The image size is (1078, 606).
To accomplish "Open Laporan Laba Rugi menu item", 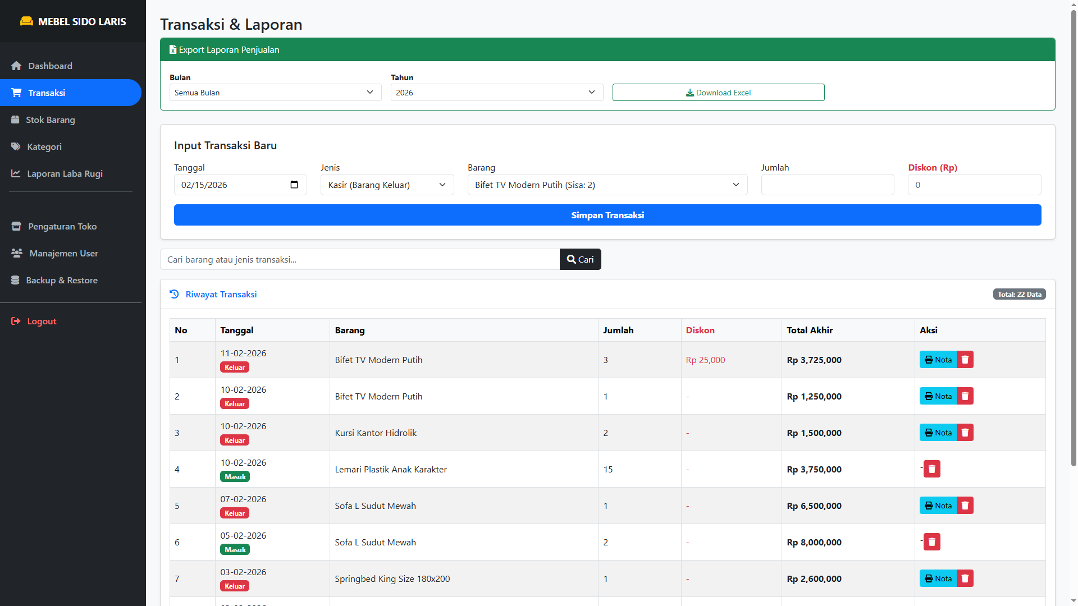I will 65,173.
